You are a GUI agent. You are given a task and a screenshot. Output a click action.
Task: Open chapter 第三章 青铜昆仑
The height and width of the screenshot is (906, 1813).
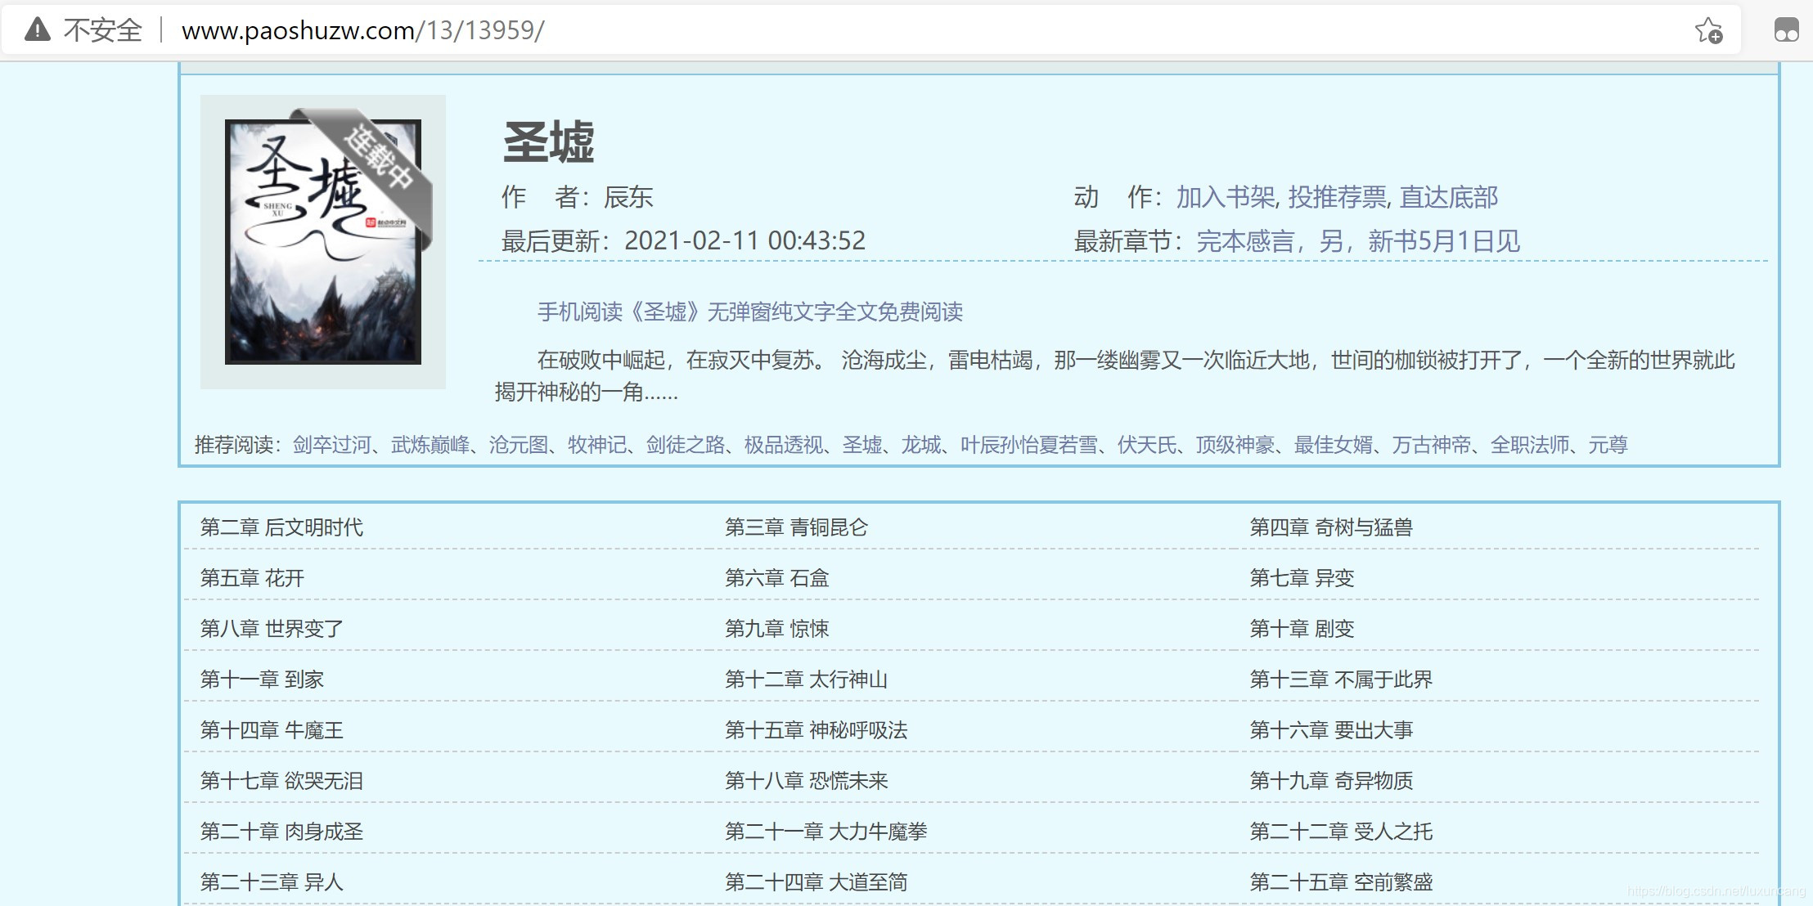click(797, 527)
